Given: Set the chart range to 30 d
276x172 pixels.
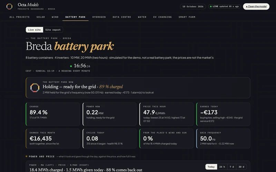Looking at the screenshot, I should click(241, 167).
